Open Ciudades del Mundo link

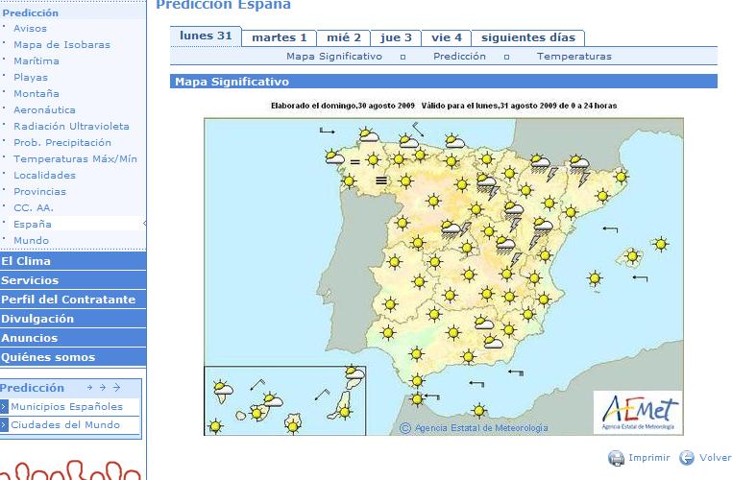[65, 425]
